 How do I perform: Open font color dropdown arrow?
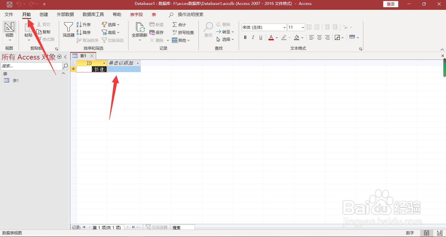[277, 38]
